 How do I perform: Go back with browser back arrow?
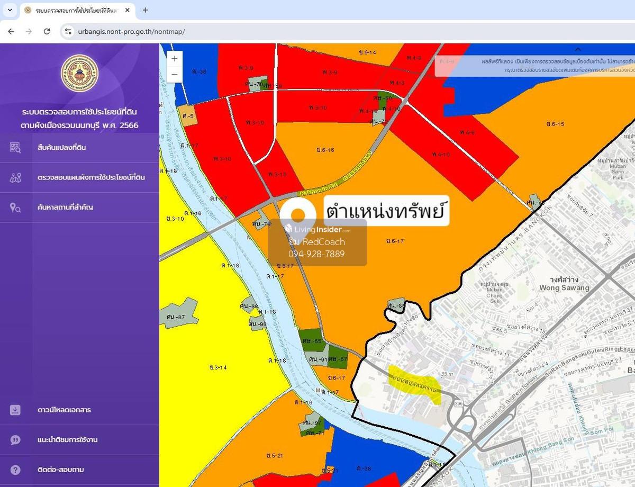(x=11, y=32)
